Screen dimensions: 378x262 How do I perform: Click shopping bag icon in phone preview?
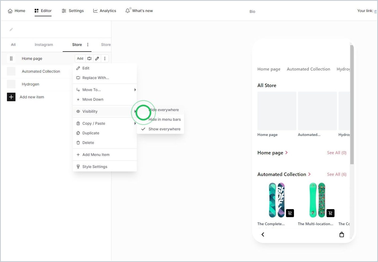(x=342, y=234)
